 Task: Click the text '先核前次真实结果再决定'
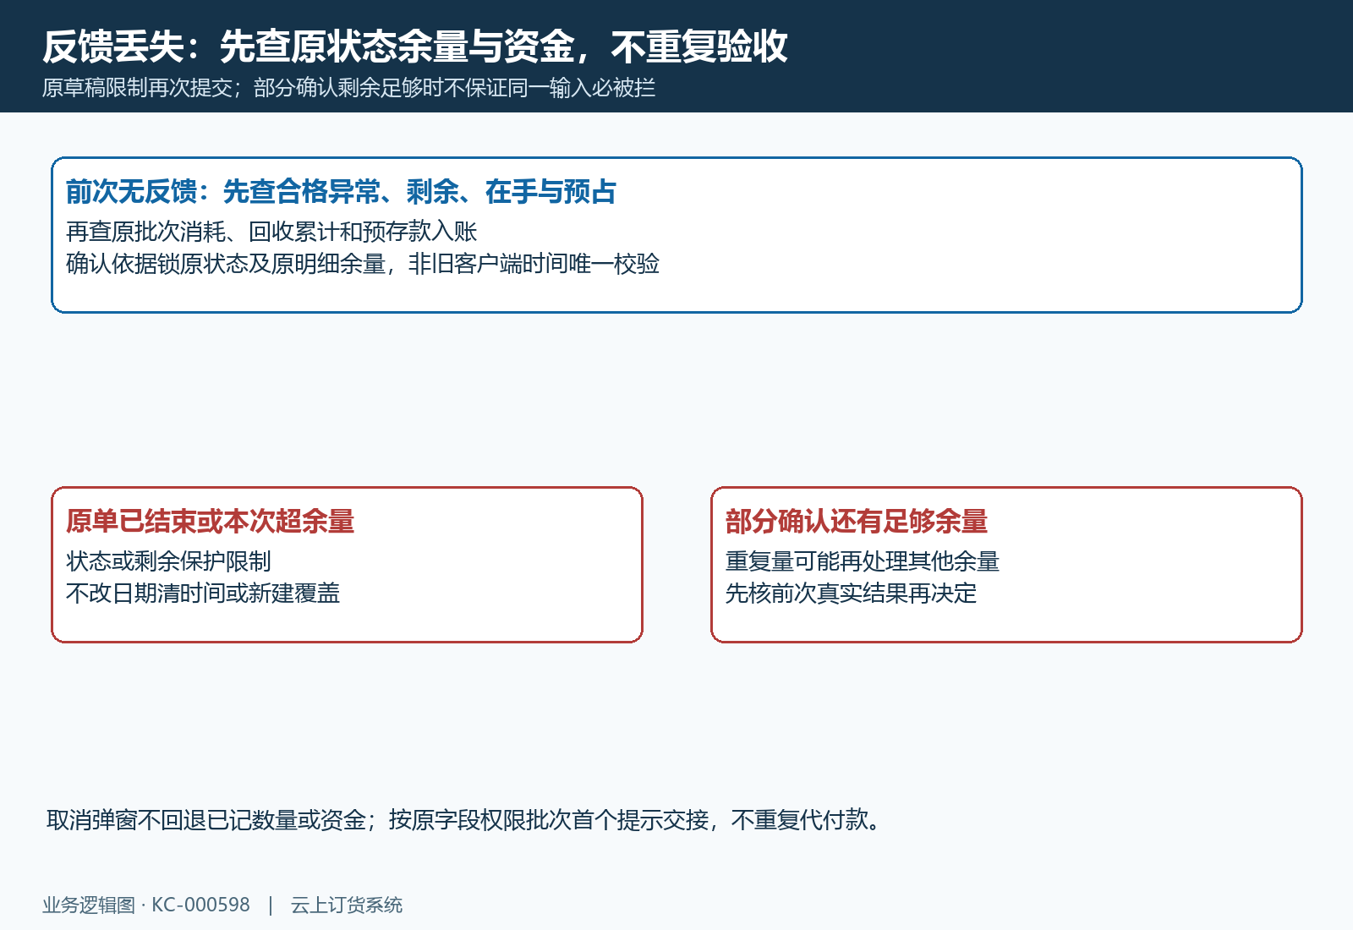(x=851, y=594)
